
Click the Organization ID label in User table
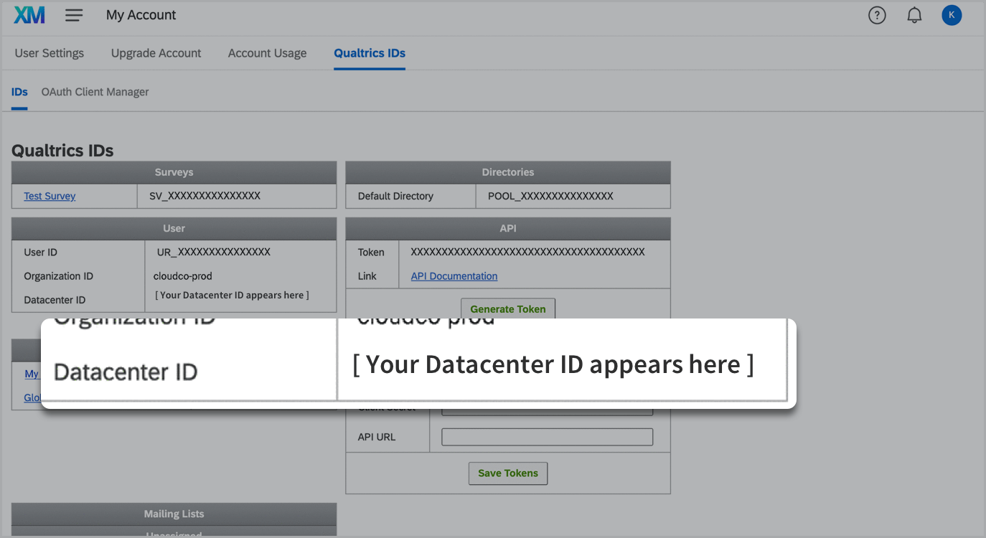point(58,276)
